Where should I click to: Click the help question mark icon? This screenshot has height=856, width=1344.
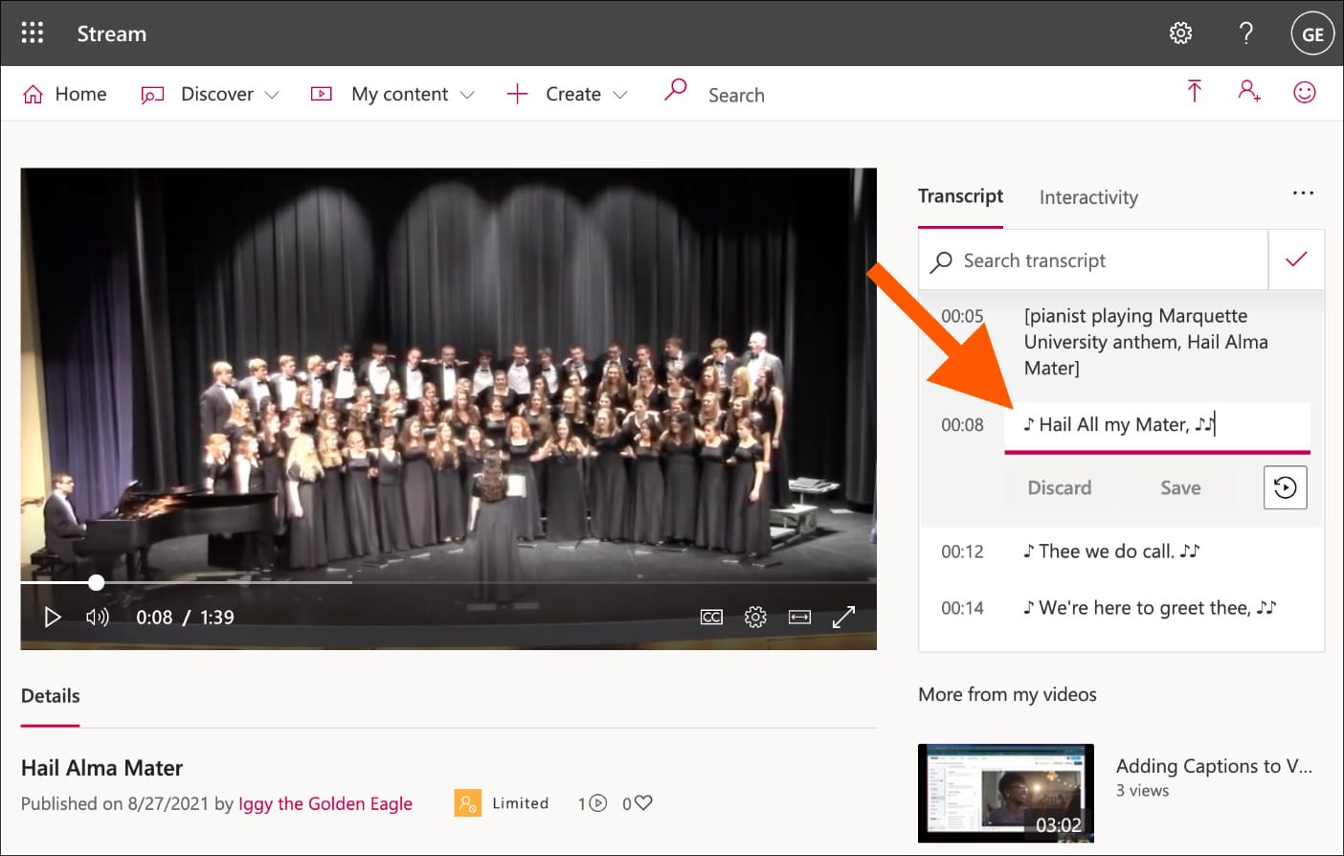point(1245,34)
